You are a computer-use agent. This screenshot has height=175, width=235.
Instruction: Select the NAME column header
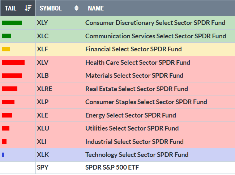pos(96,8)
